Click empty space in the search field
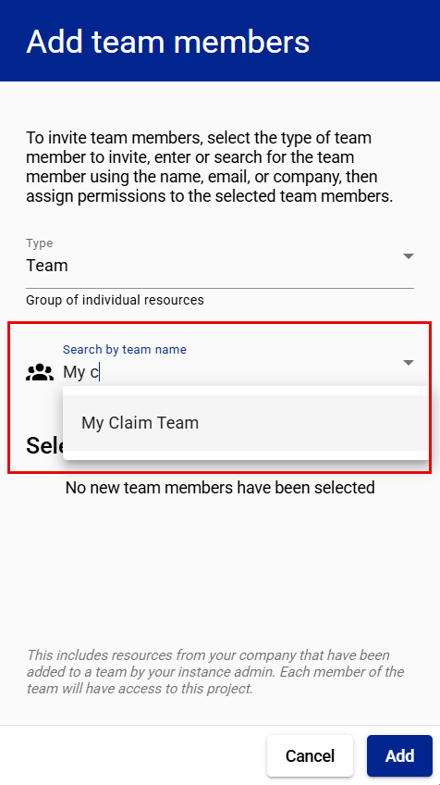This screenshot has width=440, height=785. [250, 372]
